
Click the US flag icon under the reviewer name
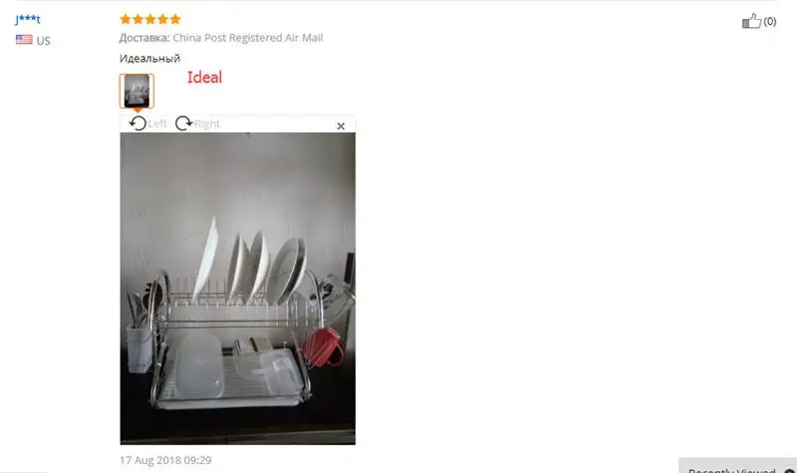[24, 40]
